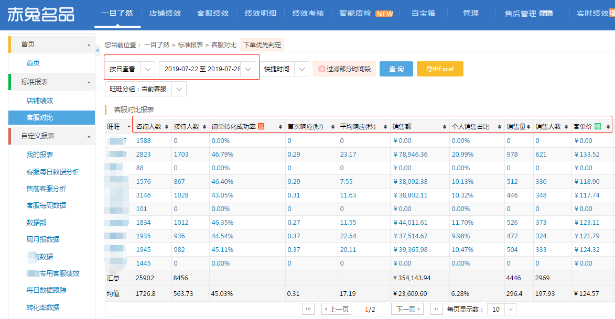The height and width of the screenshot is (319, 615).
Task: Open 客服每日数据分析 in the sidebar
Action: click(53, 172)
